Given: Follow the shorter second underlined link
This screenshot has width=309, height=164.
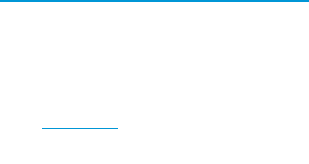Looking at the screenshot, I should point(80,128).
